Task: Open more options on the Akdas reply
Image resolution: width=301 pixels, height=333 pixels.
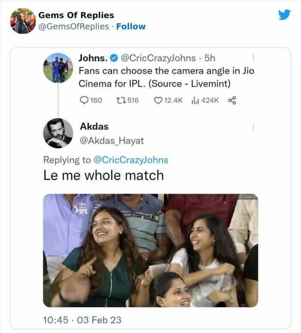Action: tap(254, 127)
